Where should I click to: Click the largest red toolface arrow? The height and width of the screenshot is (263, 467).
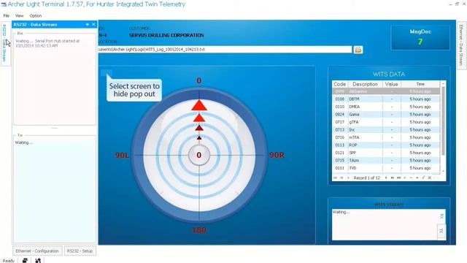[199, 105]
